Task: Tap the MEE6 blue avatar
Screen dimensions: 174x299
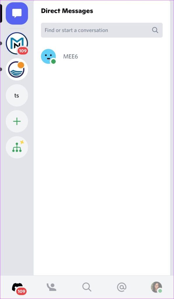Action: (x=48, y=56)
